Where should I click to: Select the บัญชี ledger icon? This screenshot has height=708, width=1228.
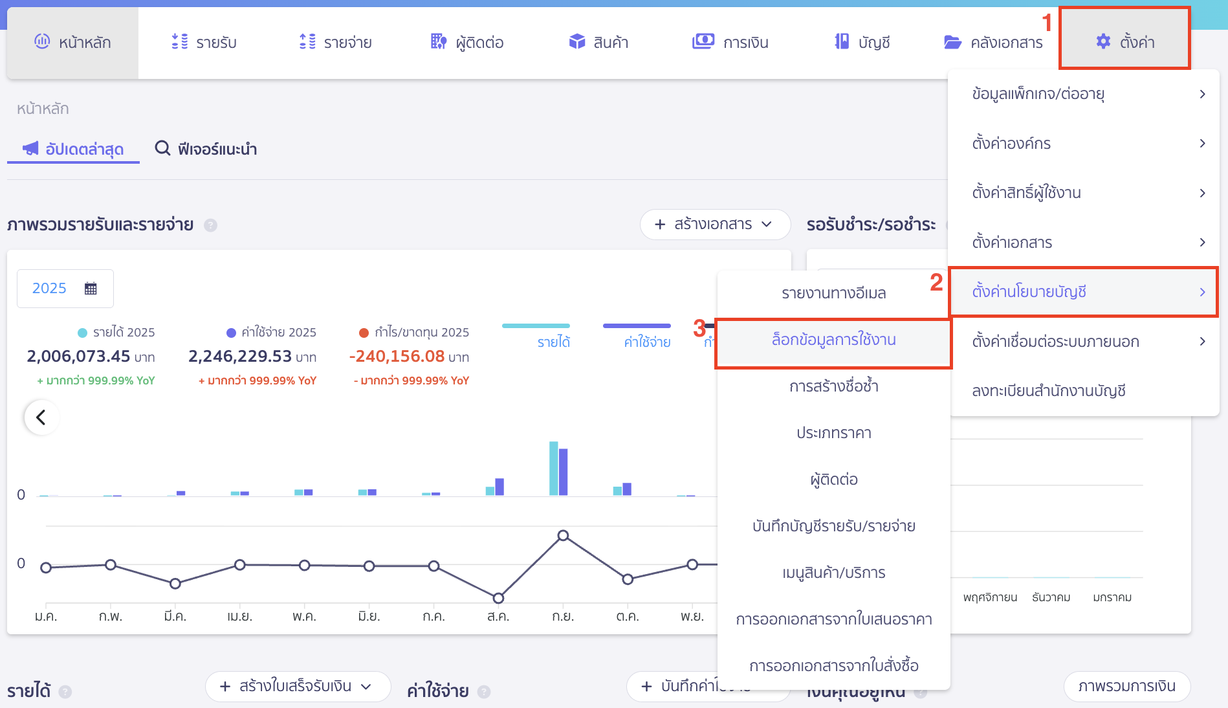842,41
